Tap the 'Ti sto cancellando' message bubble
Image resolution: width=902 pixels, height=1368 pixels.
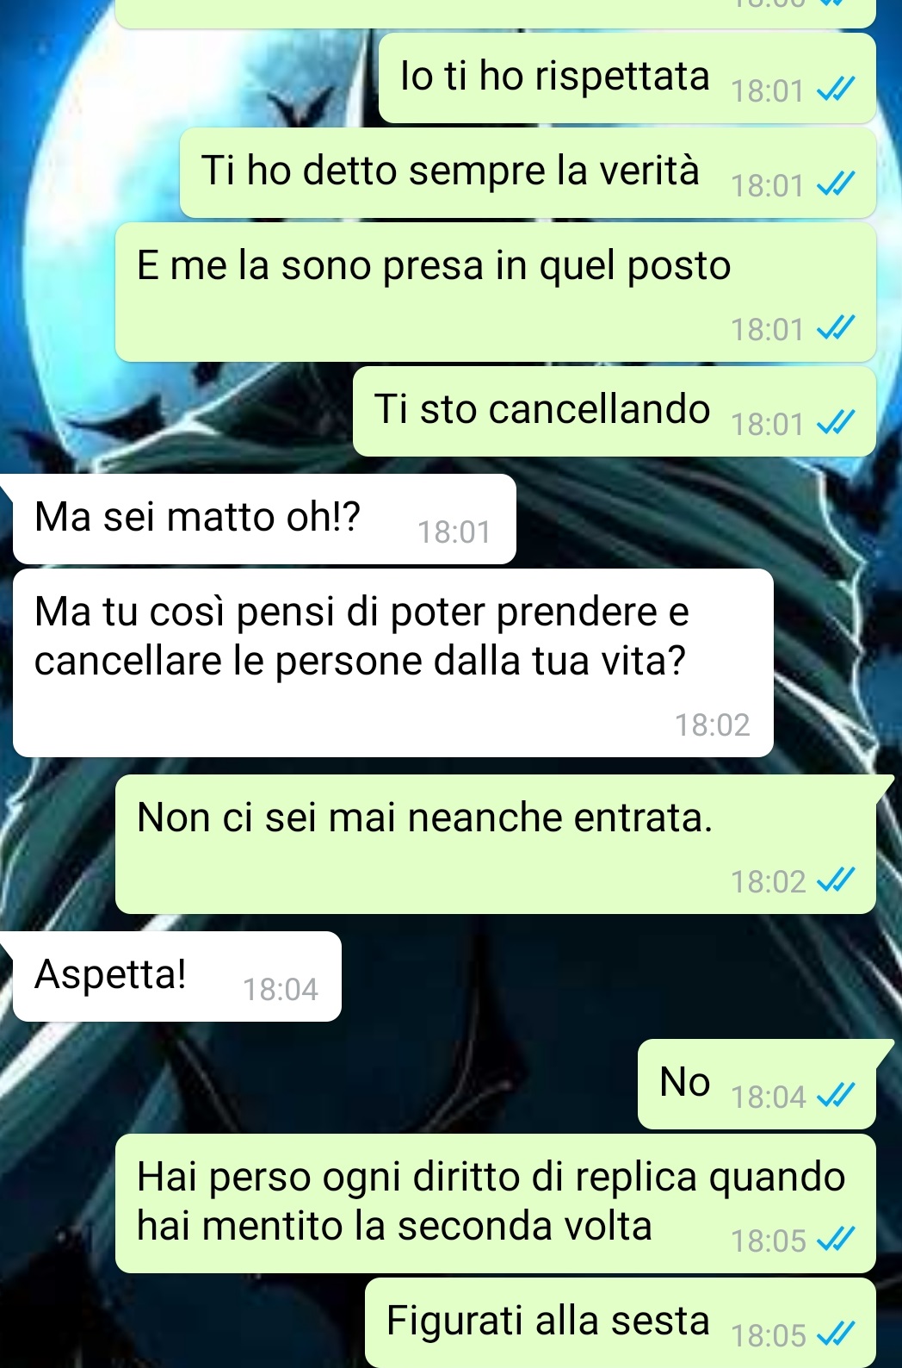coord(615,411)
